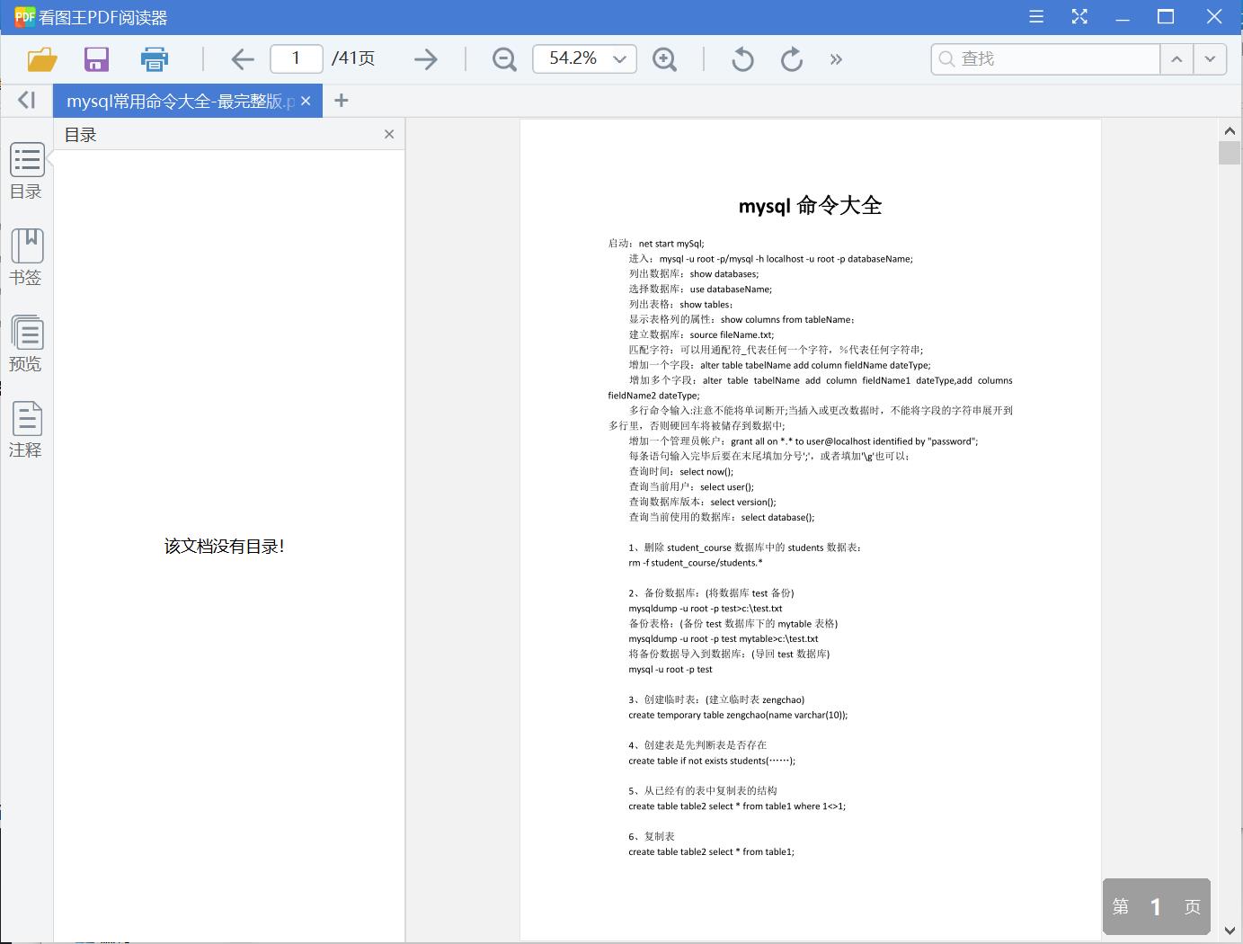The height and width of the screenshot is (944, 1243).
Task: Rotate the page counterclockwise
Action: click(741, 58)
